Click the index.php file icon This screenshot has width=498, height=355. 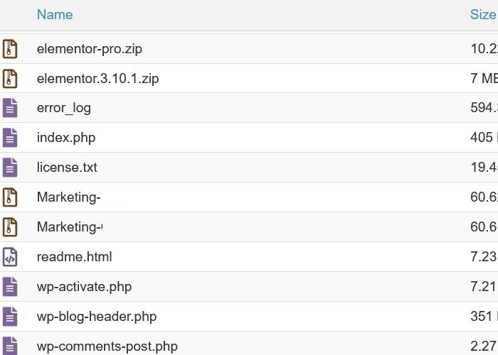tap(10, 138)
